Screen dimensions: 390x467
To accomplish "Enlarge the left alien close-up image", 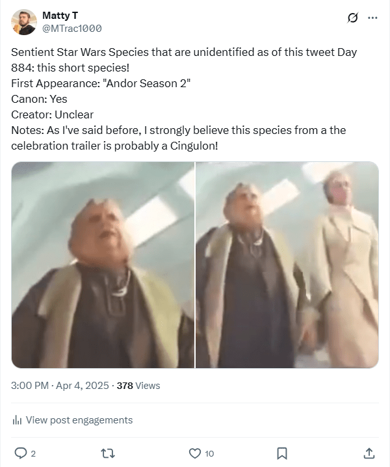I will [x=103, y=265].
